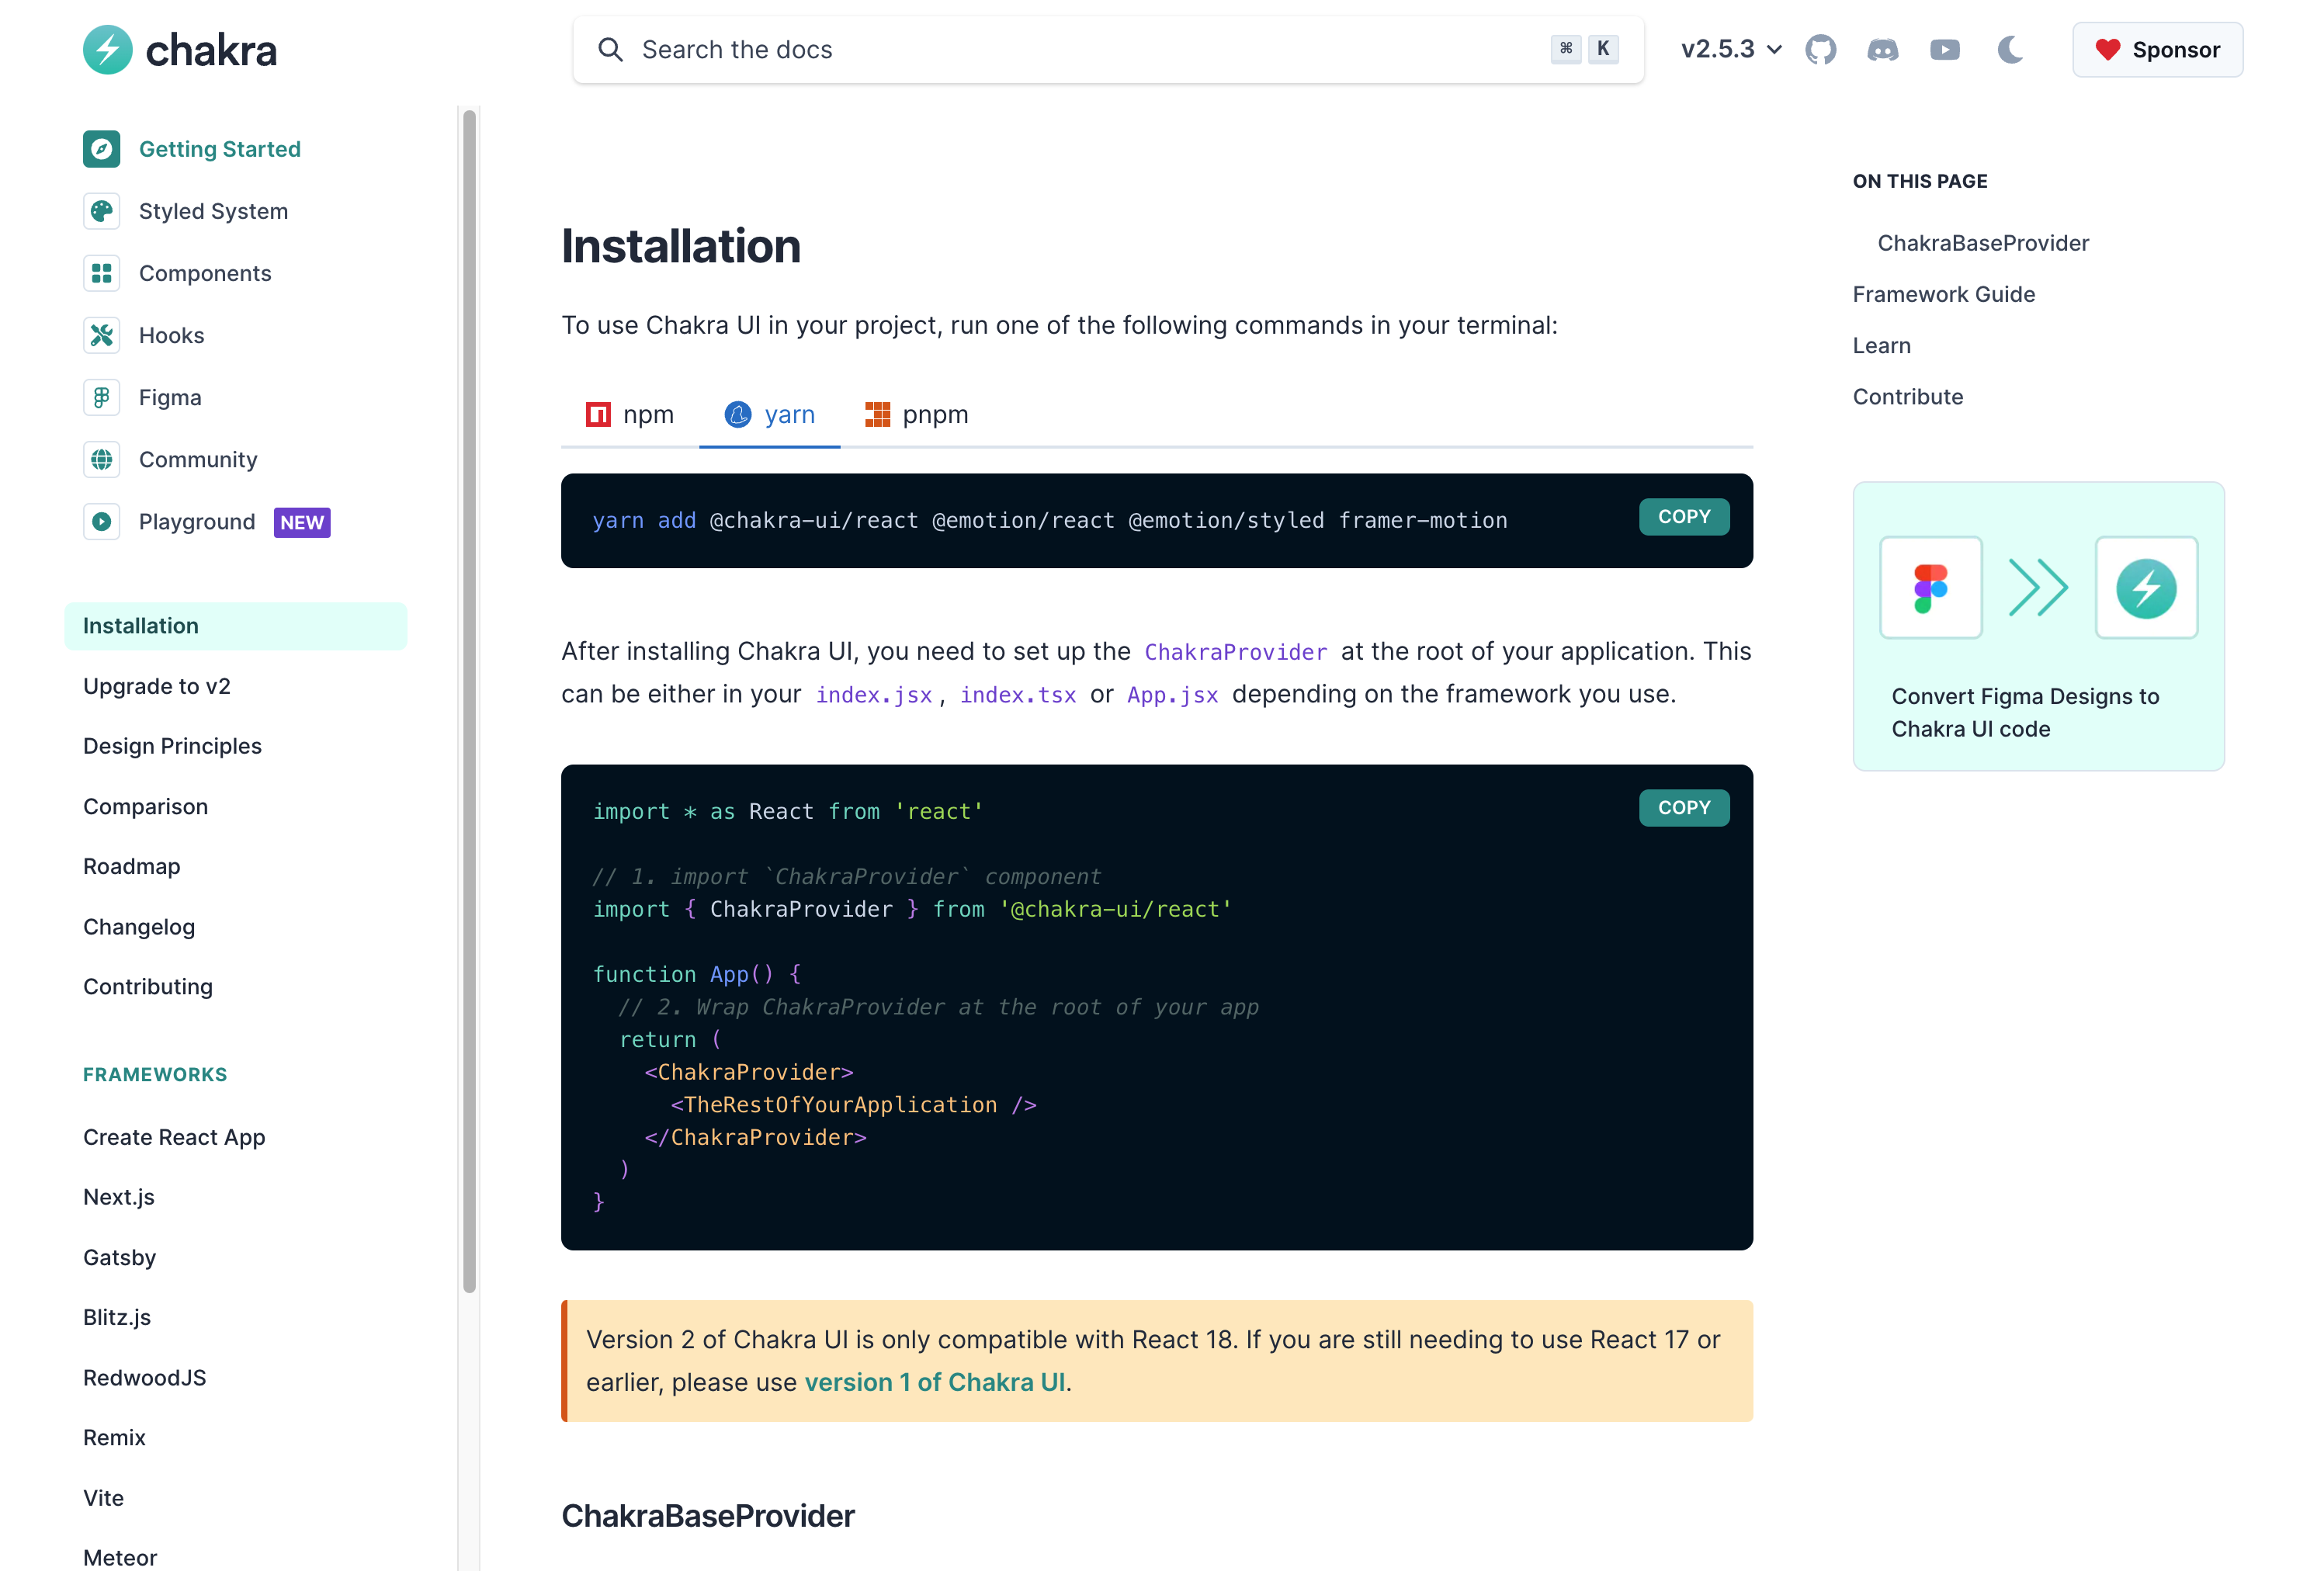Click the sidebar vertical scrollbar

tap(469, 700)
